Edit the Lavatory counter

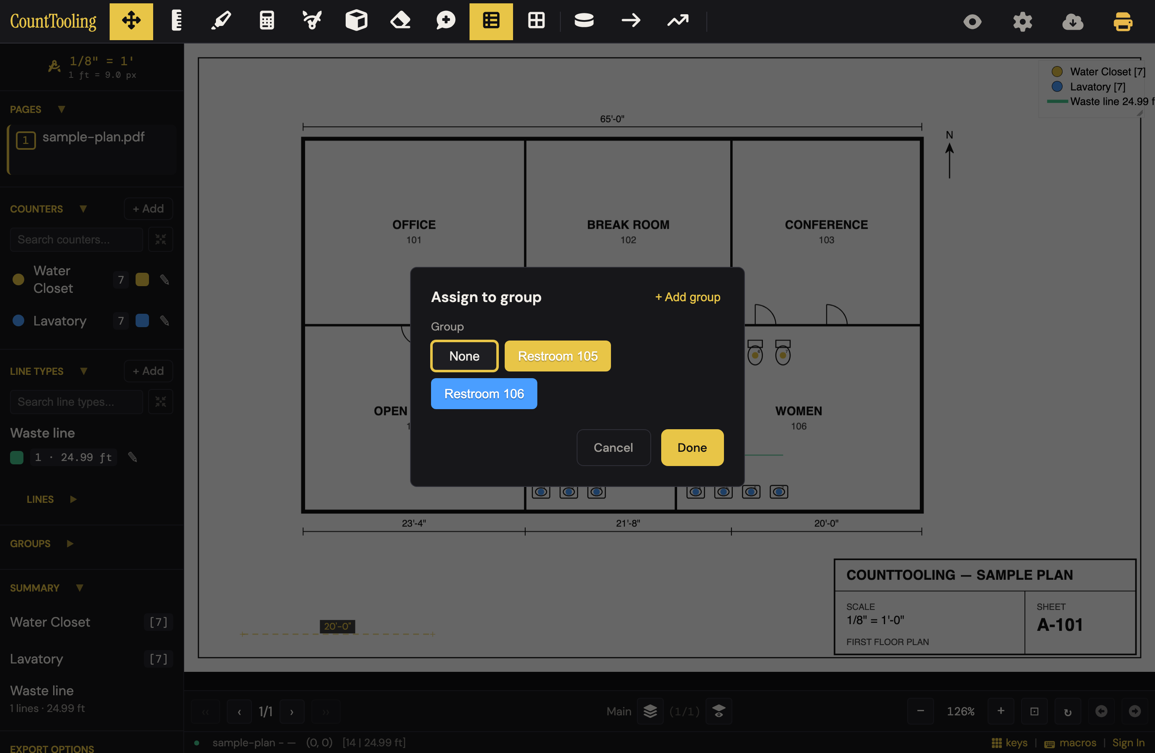(164, 321)
